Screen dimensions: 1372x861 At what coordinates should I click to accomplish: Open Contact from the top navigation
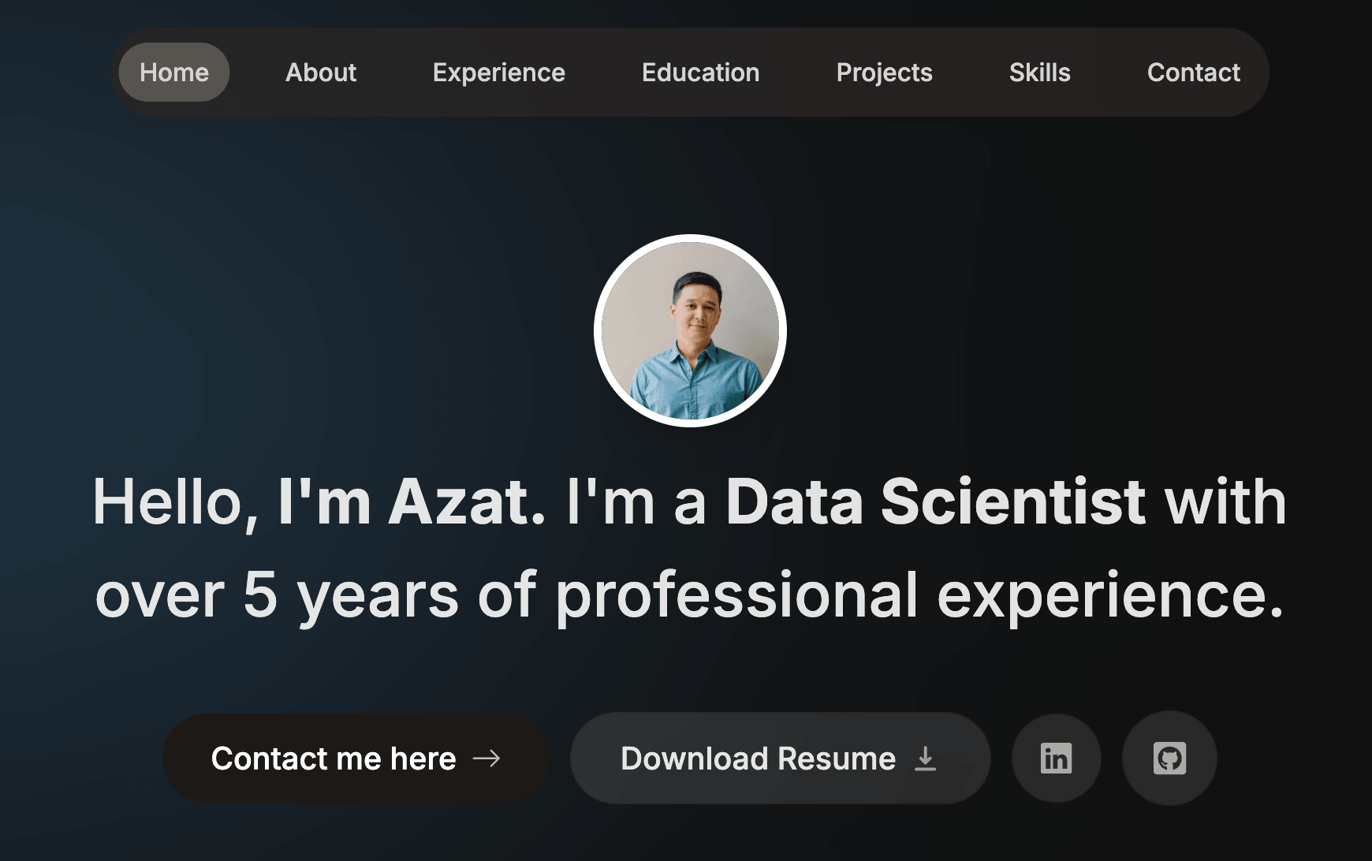click(1194, 73)
